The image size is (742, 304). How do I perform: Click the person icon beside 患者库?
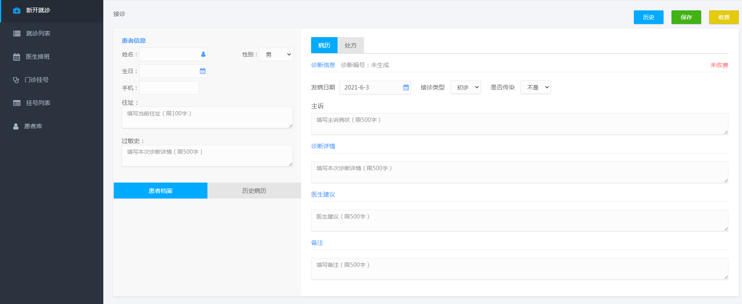pyautogui.click(x=16, y=126)
